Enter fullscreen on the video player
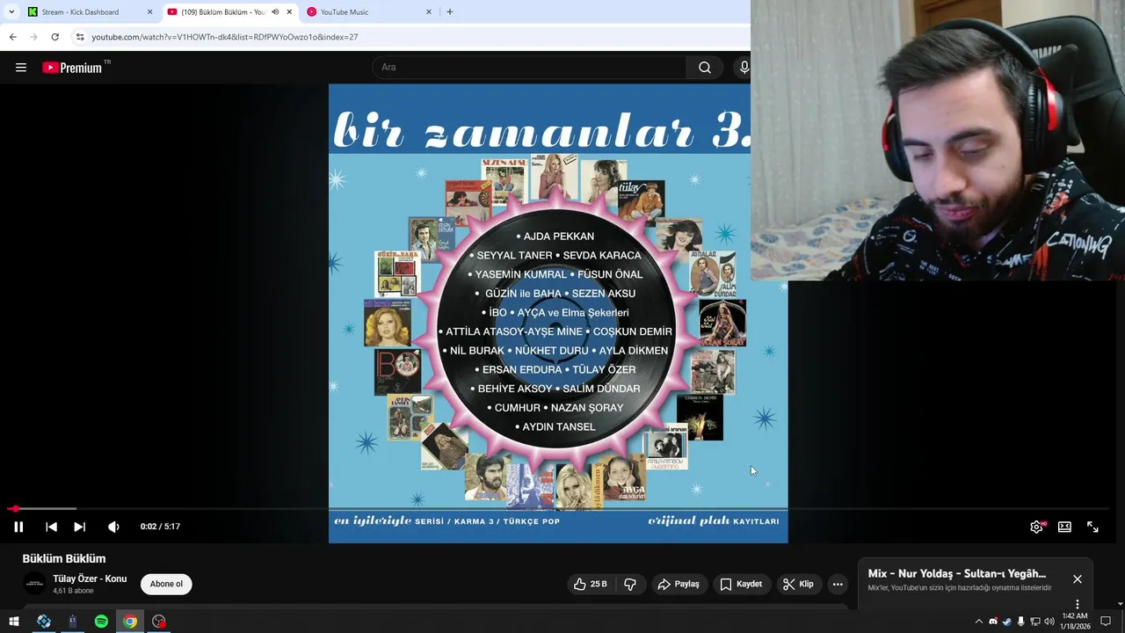 1092,527
